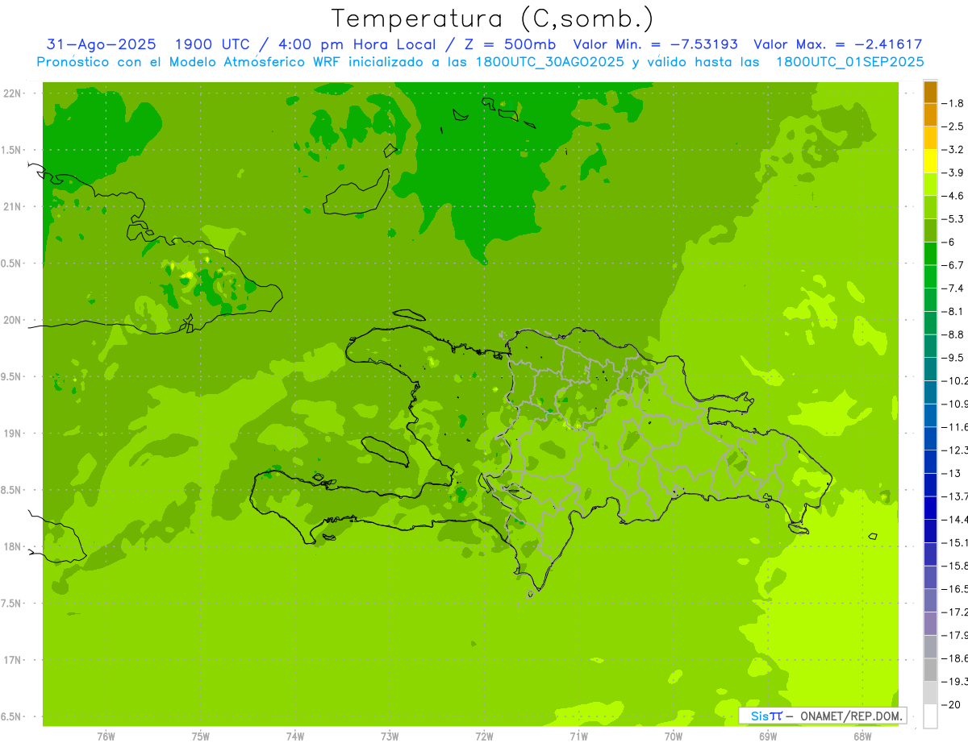This screenshot has height=747, width=968.
Task: Click the "19N" latitude label
Action: click(12, 434)
